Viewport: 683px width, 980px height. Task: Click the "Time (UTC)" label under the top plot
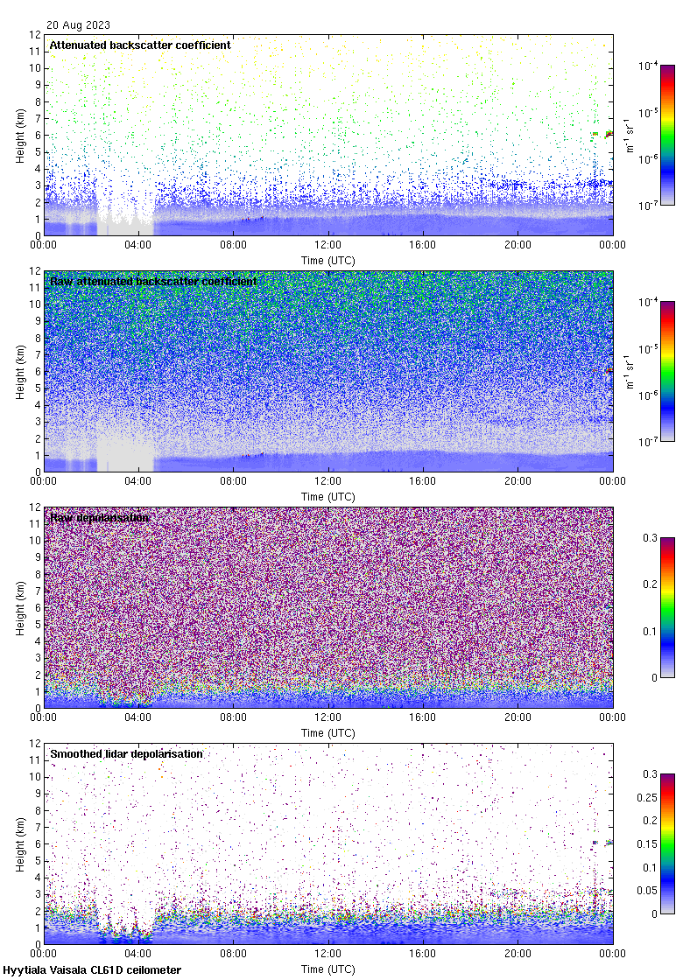[327, 261]
